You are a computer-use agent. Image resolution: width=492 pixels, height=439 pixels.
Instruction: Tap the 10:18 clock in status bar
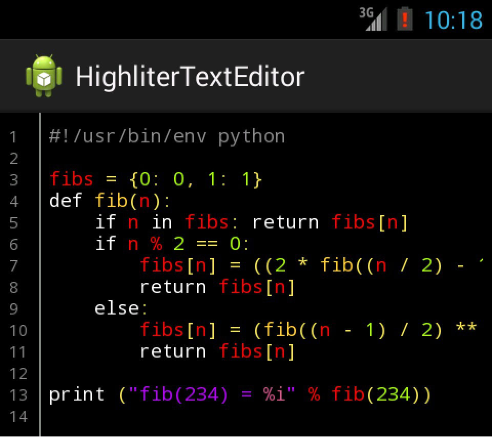[x=454, y=20]
